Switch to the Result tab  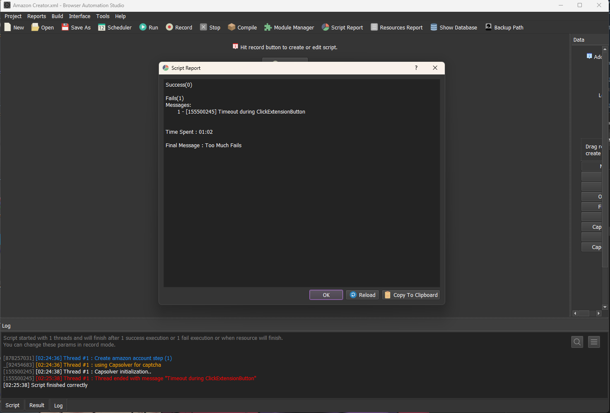(37, 405)
